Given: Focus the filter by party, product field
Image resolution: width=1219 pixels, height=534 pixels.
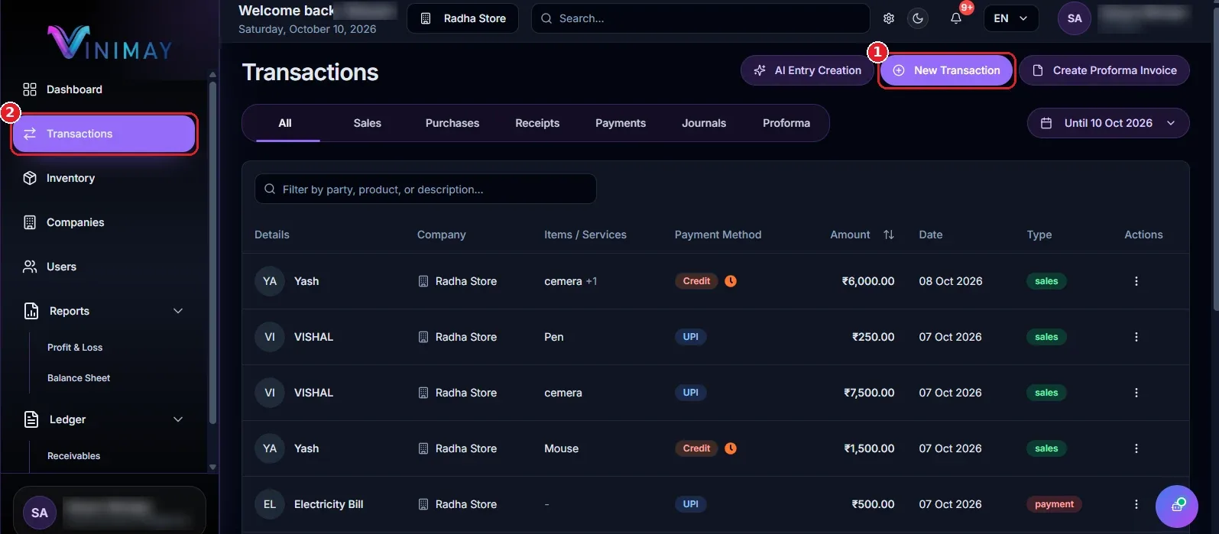Looking at the screenshot, I should point(426,189).
